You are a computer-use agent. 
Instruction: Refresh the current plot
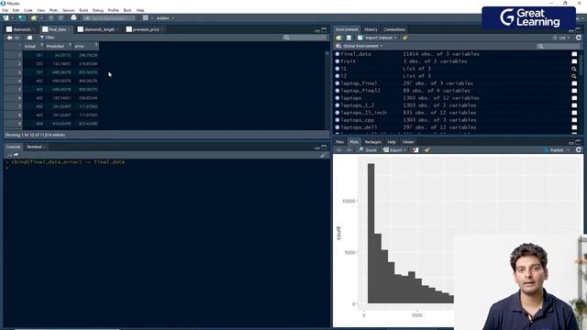[579, 149]
